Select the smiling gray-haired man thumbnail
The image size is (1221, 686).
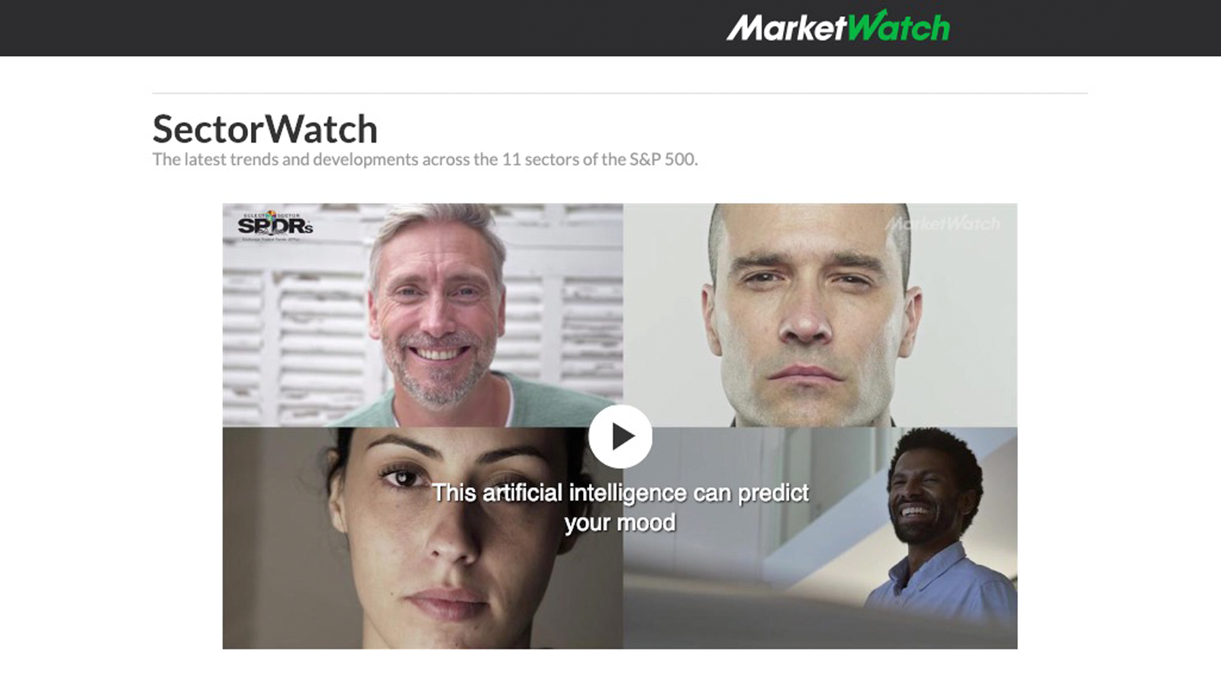pyautogui.click(x=423, y=315)
